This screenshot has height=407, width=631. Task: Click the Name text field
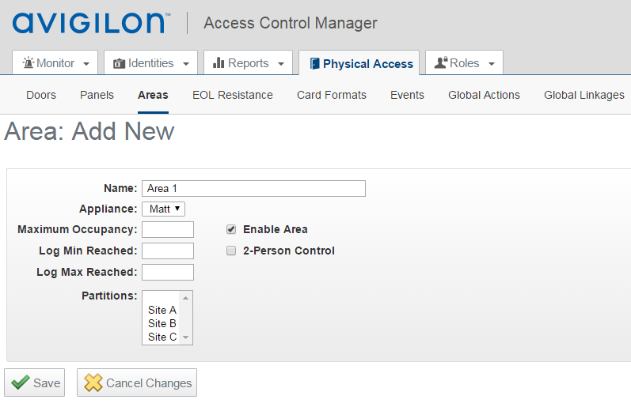point(253,188)
